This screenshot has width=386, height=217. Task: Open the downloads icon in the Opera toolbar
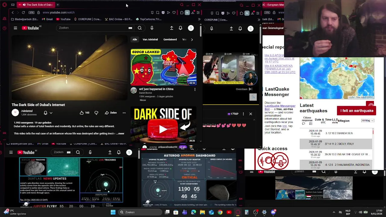coord(193,13)
